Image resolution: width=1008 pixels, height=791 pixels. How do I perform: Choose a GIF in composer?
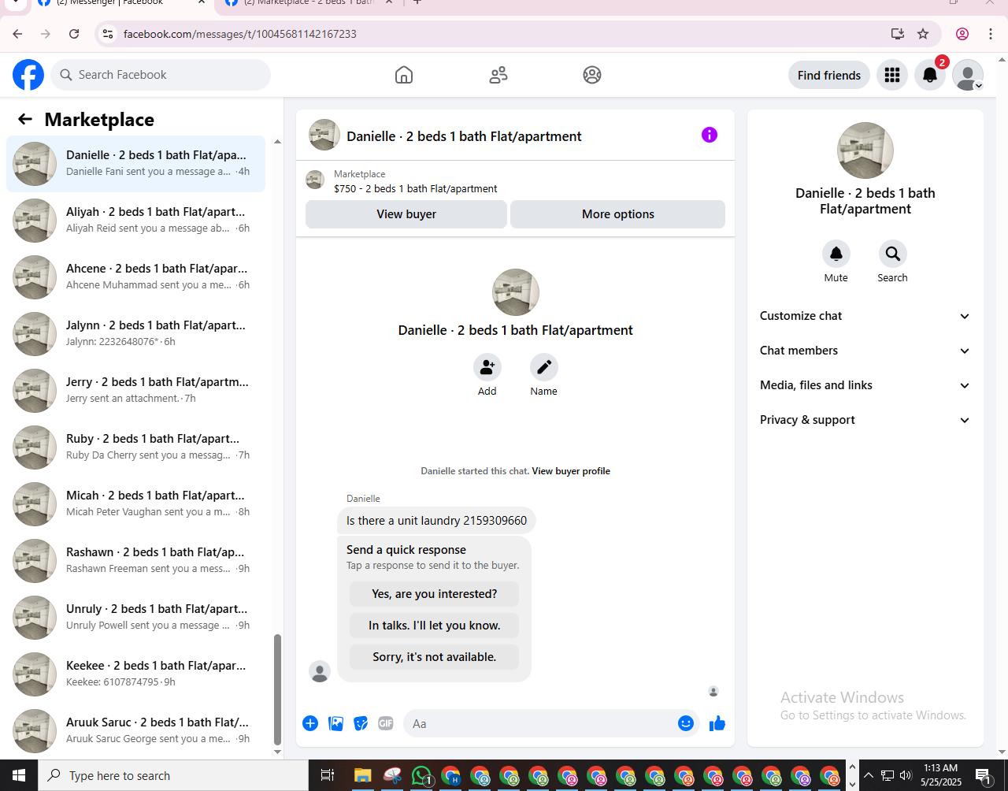click(386, 723)
